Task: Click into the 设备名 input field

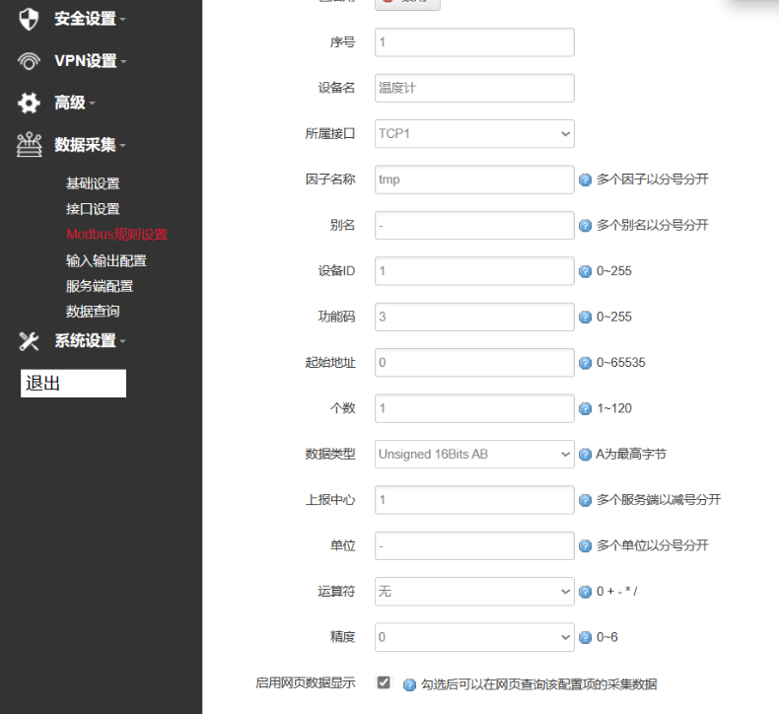Action: 474,88
